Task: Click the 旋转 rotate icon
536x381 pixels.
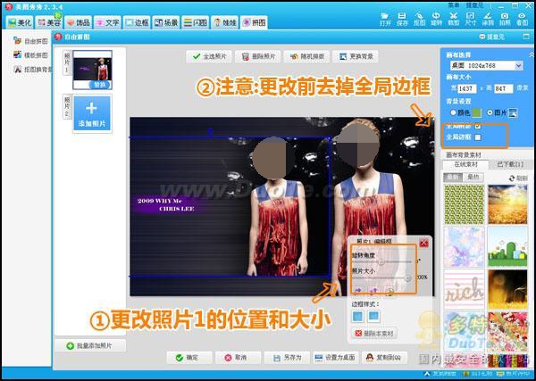Action: coord(437,20)
